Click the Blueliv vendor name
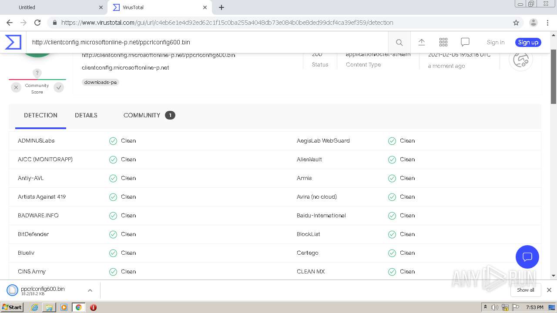The image size is (557, 313). [26, 253]
